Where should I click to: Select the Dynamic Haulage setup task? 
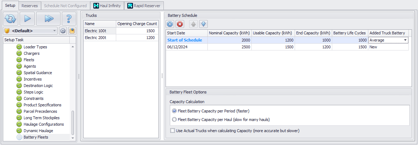[x=39, y=131]
